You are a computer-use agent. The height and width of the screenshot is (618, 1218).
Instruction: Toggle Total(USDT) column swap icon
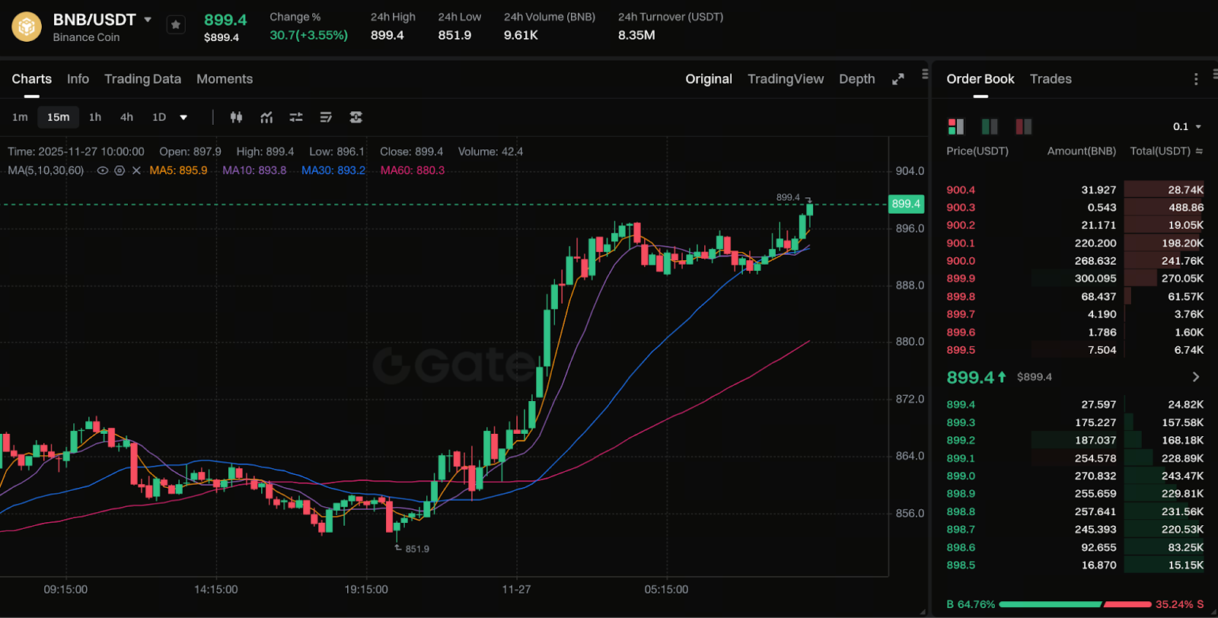coord(1199,151)
